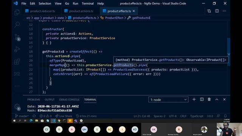Viewport: 242px width, 136px height.
Task: Maximize the panel with up chevron
Action: click(217, 99)
